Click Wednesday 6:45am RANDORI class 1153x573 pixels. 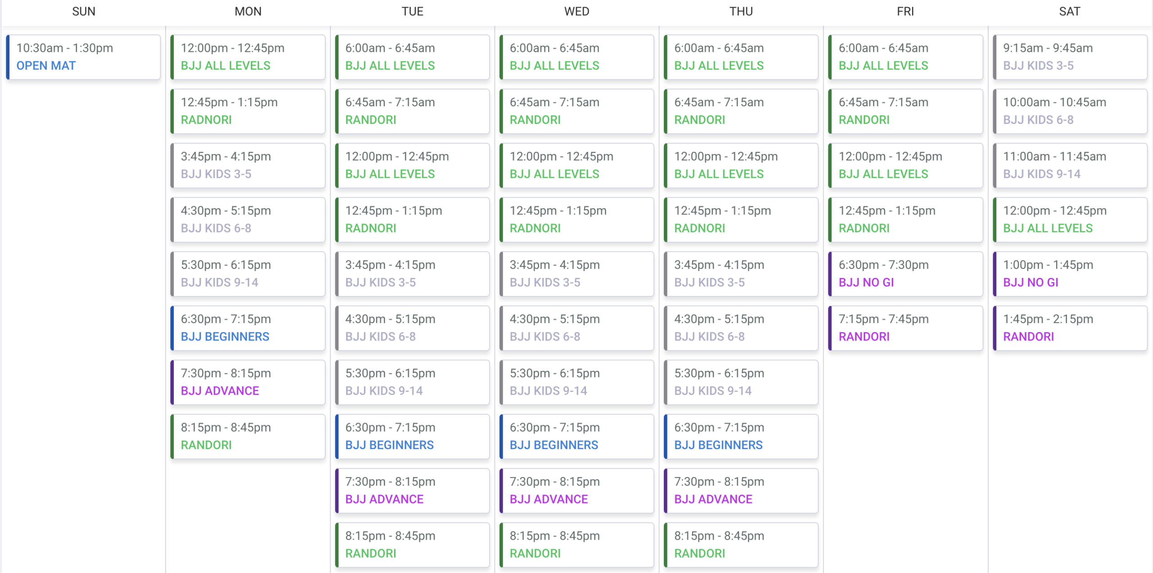point(576,111)
